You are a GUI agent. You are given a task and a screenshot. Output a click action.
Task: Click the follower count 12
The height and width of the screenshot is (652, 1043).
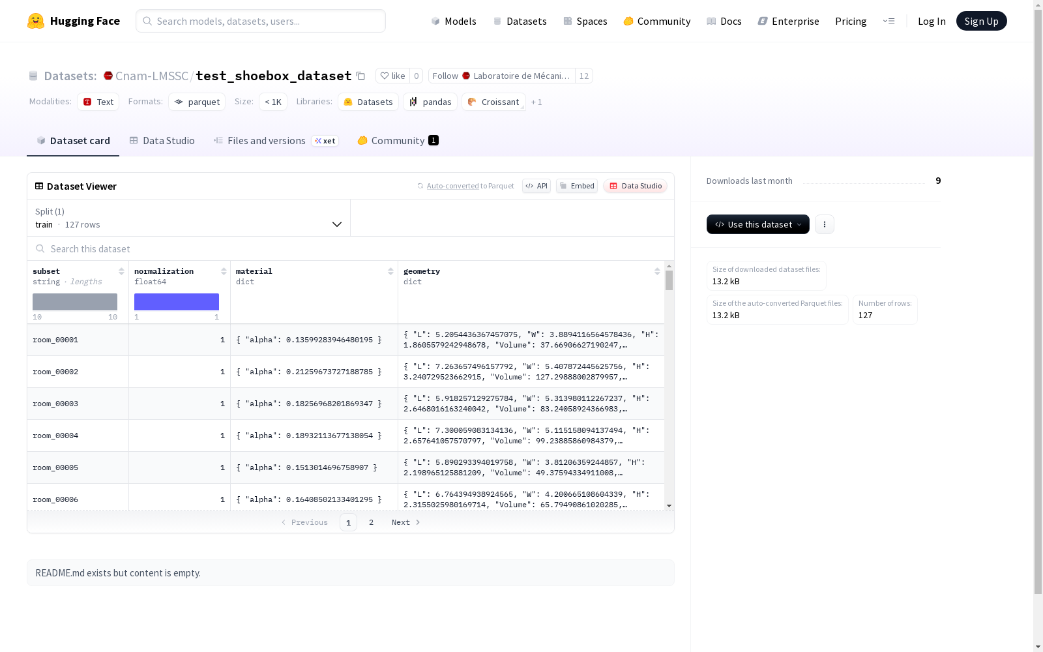pos(584,76)
